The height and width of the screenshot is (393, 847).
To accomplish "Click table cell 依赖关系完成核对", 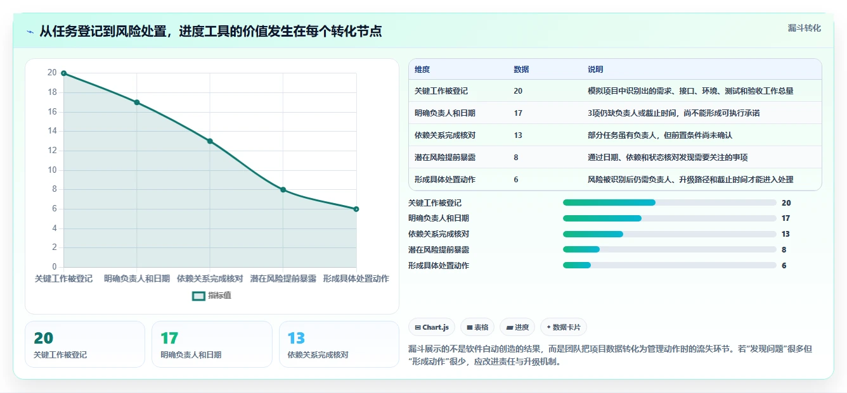I will [x=445, y=135].
